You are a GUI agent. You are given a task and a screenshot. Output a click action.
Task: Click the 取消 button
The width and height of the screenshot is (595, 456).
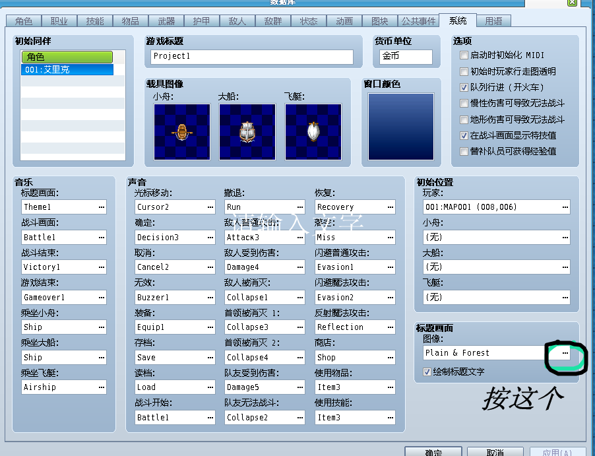pos(495,451)
